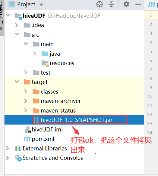The image size is (158, 176).
Task: Select External Libraries label
Action: [45, 148]
